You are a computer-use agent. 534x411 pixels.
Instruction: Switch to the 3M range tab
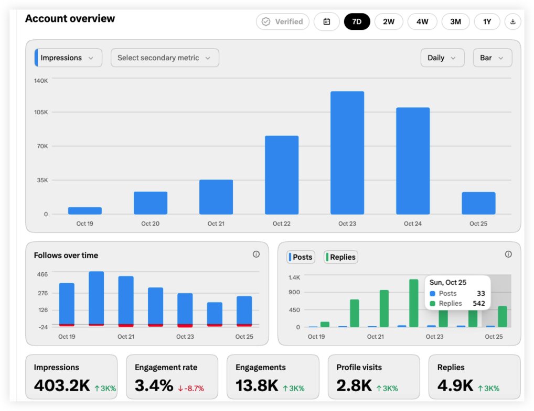455,22
